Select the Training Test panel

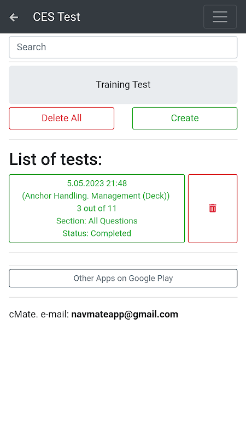(x=123, y=85)
